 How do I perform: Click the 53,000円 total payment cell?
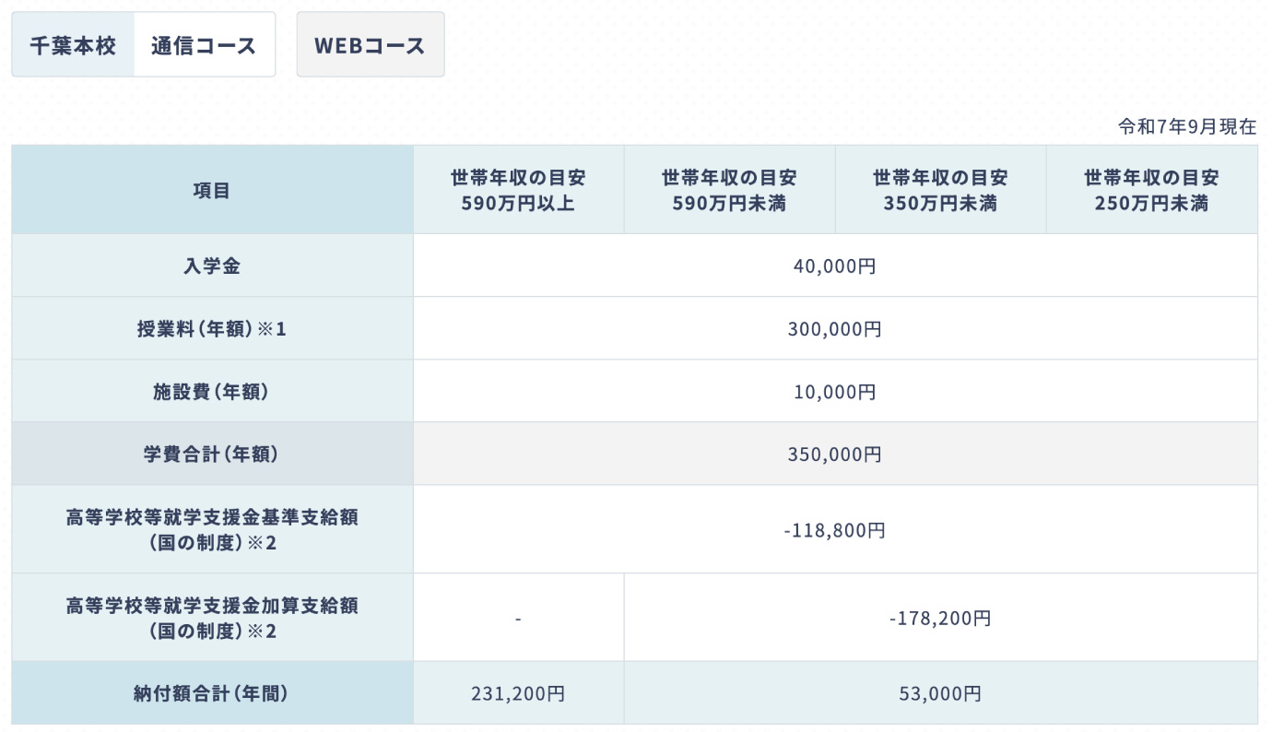[x=940, y=693]
